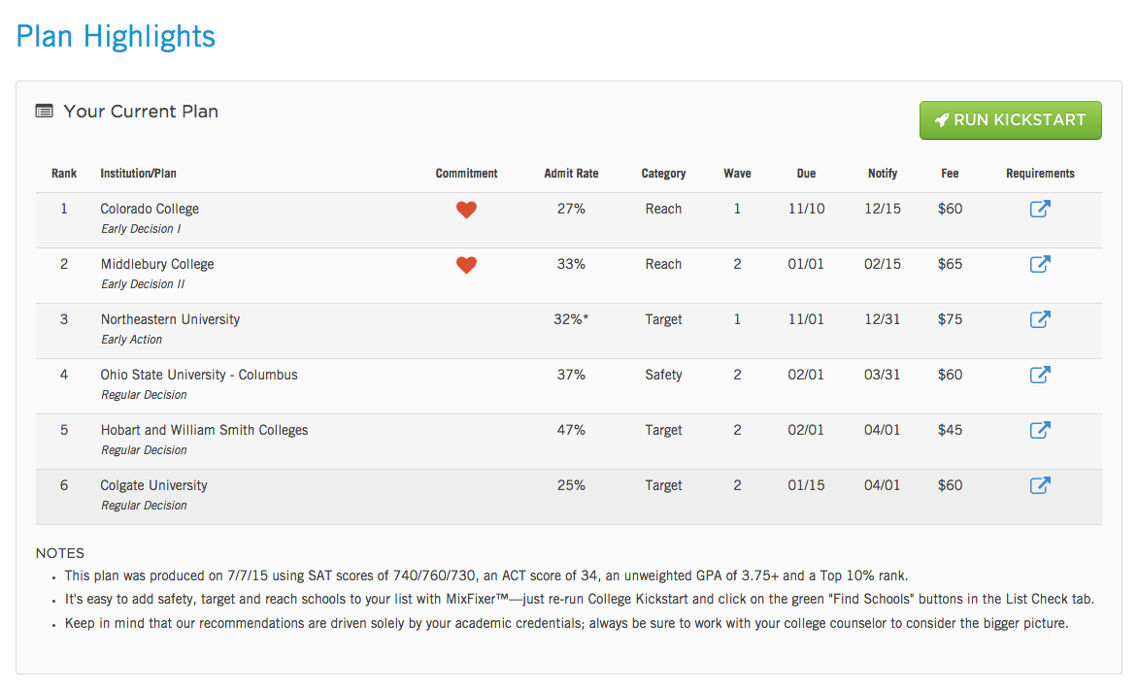Toggle the commitment heart for Colorado College
Screen dimensions: 1138x690
[467, 210]
